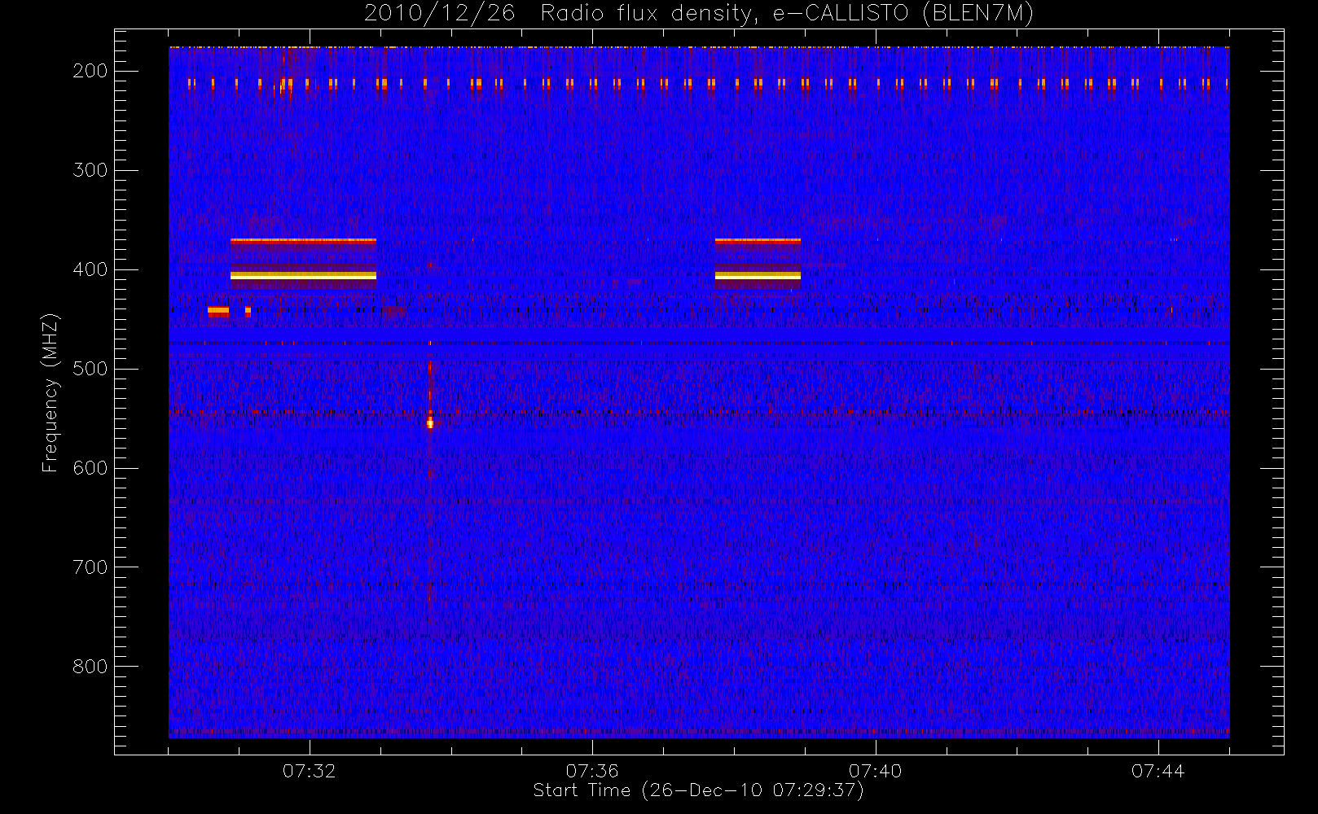
Task: Click the 'Start Time (26-Dec-10 07:29:37)' axis label
Action: 698,790
